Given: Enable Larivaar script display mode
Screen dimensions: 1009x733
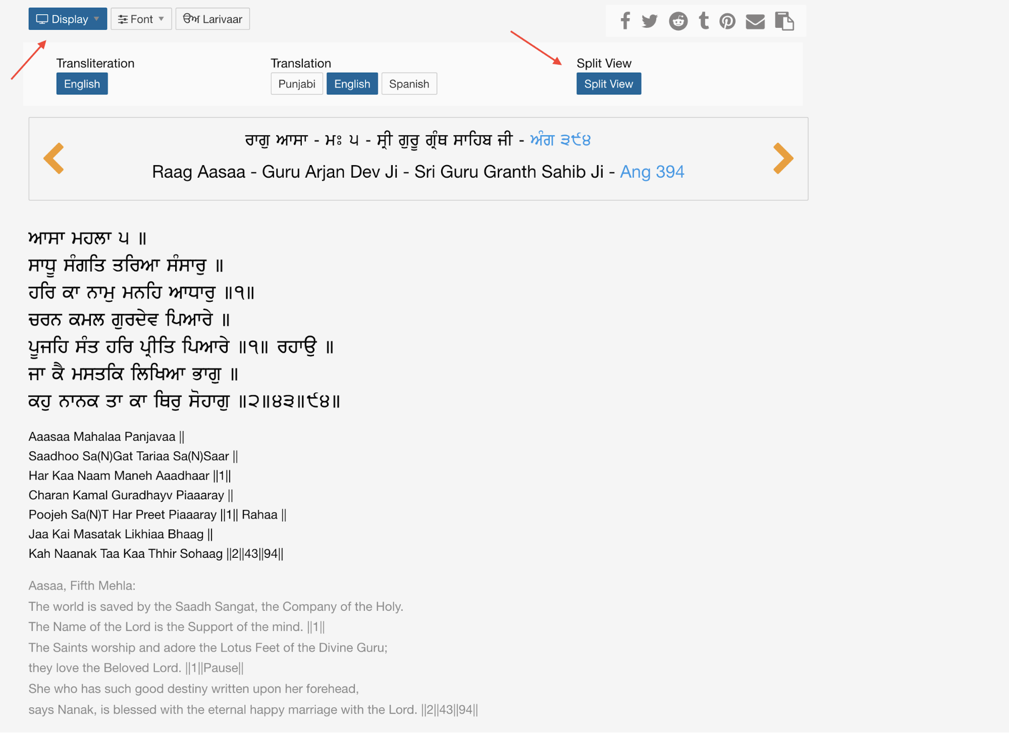Looking at the screenshot, I should tap(213, 19).
